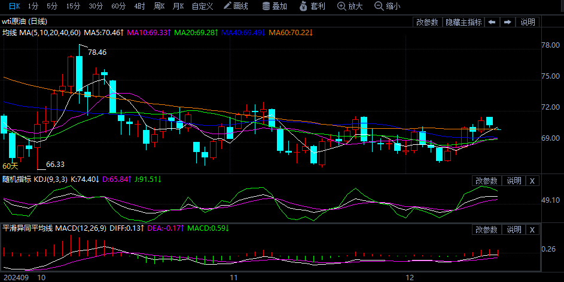This screenshot has height=282, width=564.
Task: Open 改参数 for the MA indicator
Action: 427,22
